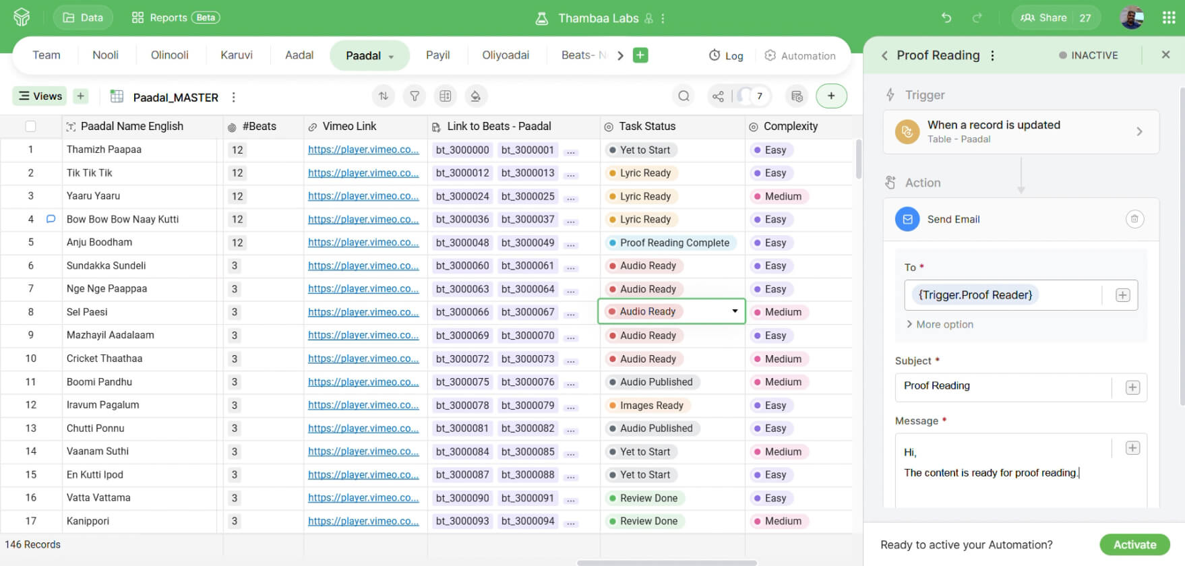Switch to the Oliyoadai table tab
Screen dimensions: 1185x566
(506, 55)
